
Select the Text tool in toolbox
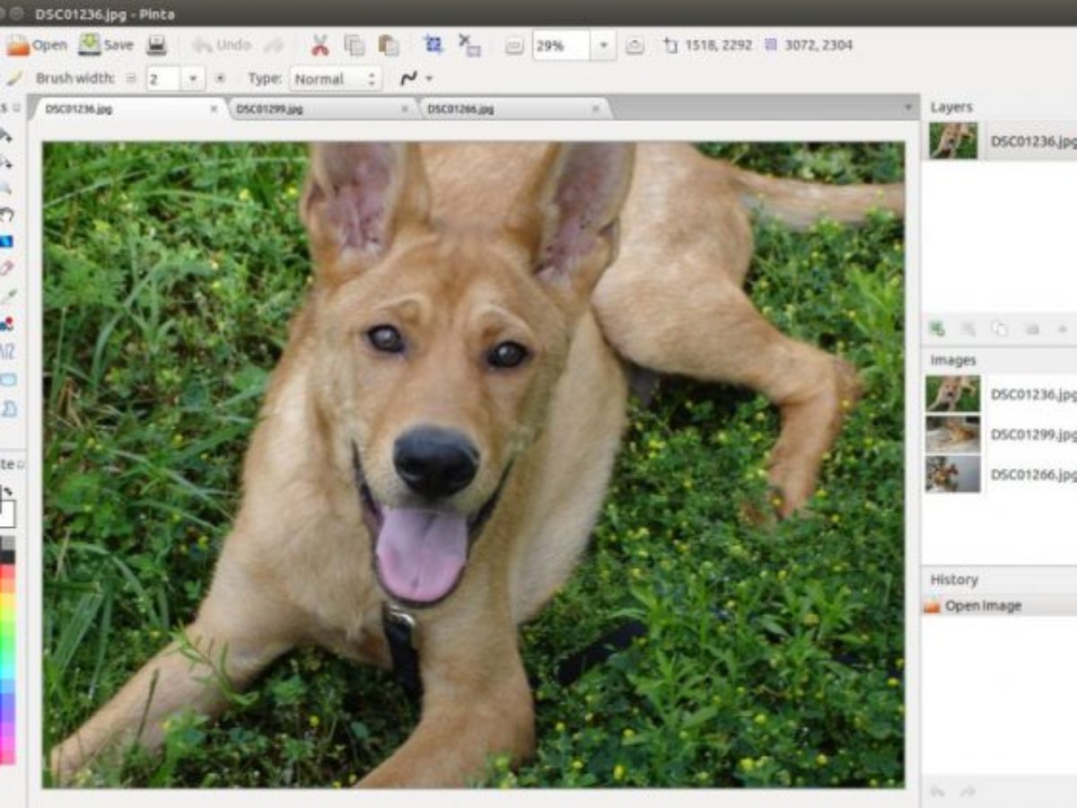[6, 349]
